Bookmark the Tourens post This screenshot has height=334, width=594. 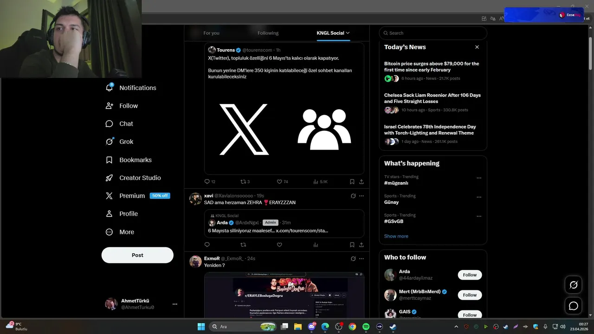(x=352, y=182)
